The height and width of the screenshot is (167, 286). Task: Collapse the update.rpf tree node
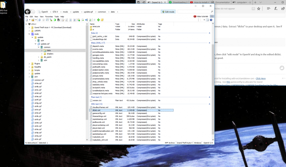point(35,44)
